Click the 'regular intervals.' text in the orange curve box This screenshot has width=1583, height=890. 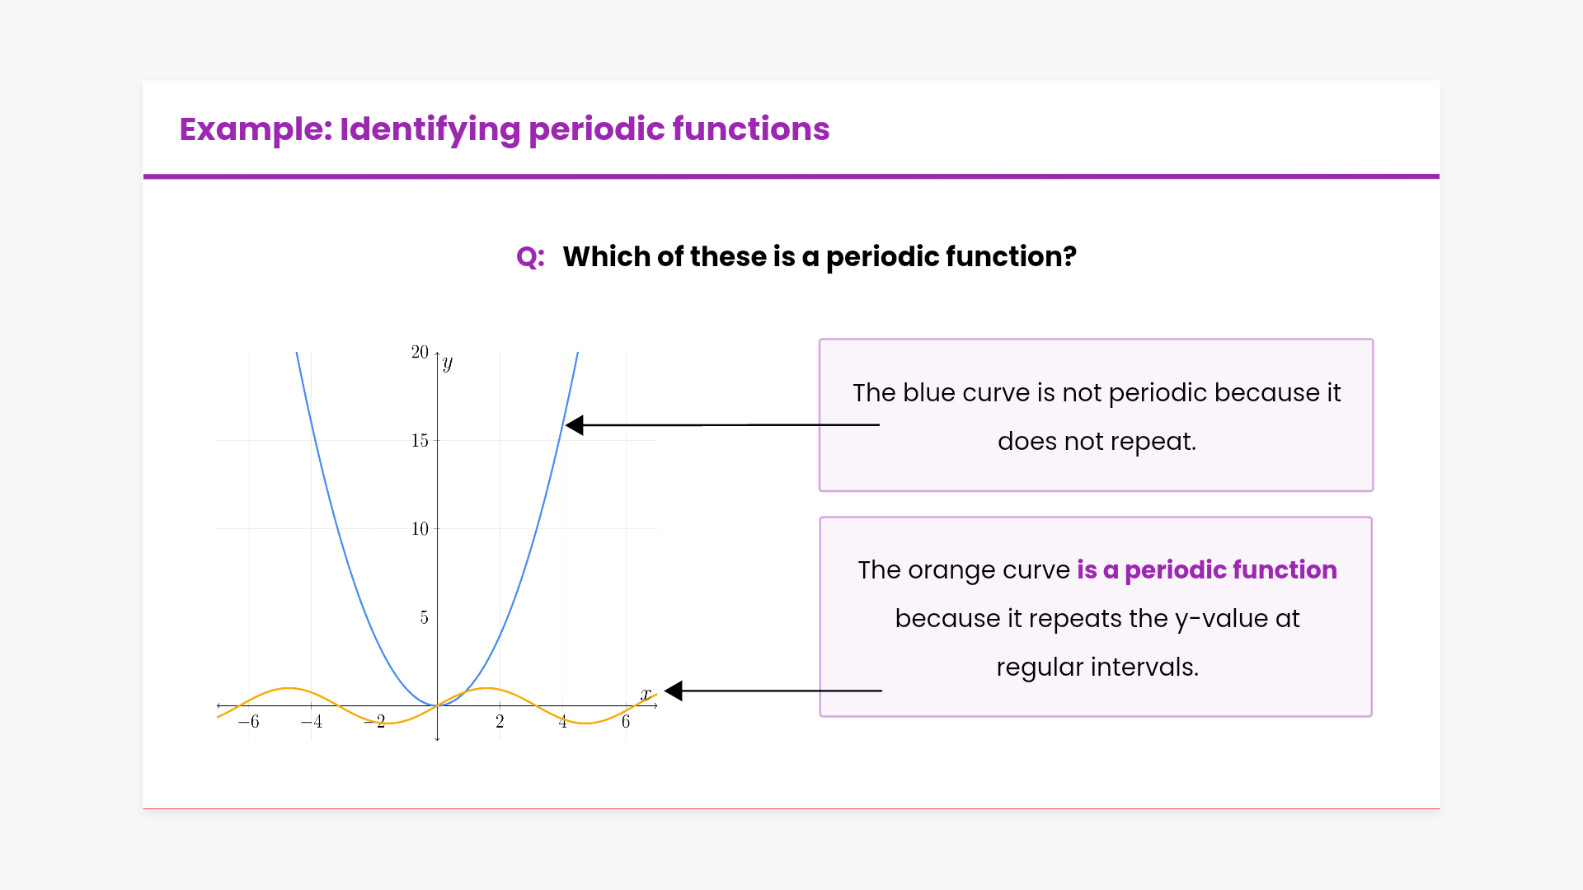1097,667
